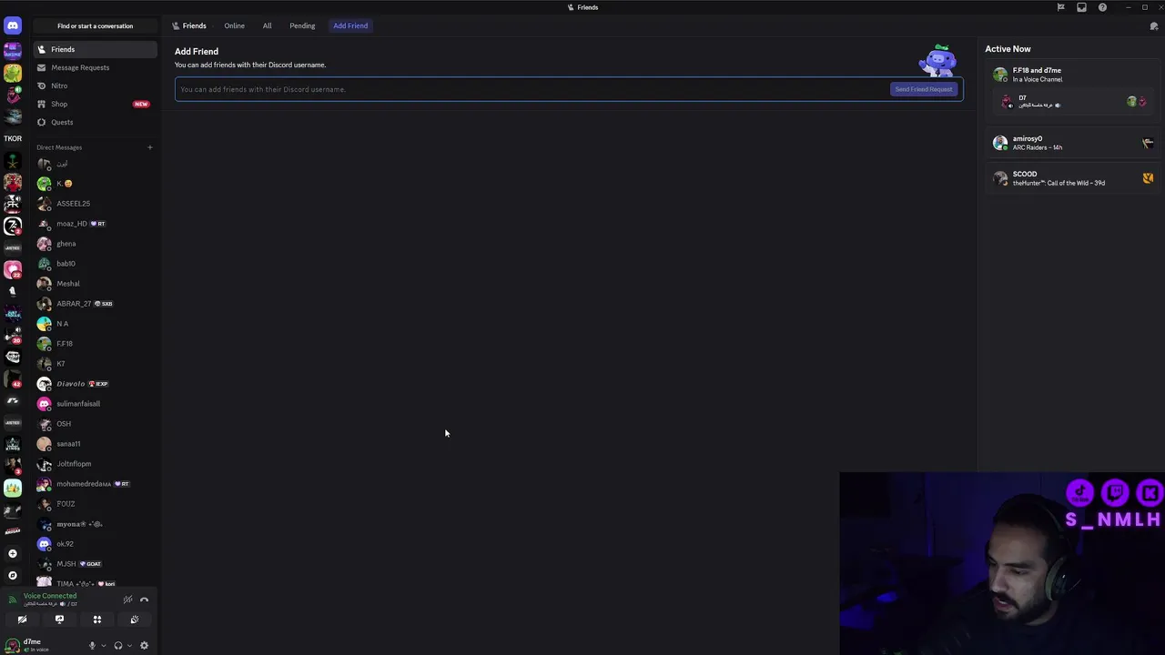Open SCOOD theHunter activity card

tap(1070, 178)
